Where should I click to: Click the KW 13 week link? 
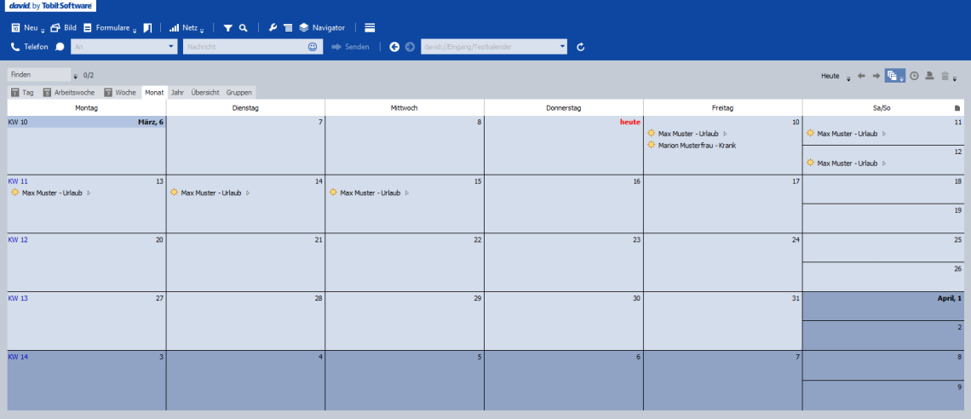(18, 298)
